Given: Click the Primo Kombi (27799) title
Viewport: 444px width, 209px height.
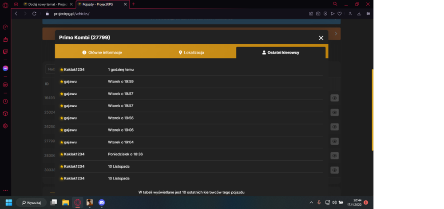Looking at the screenshot, I should tap(84, 37).
